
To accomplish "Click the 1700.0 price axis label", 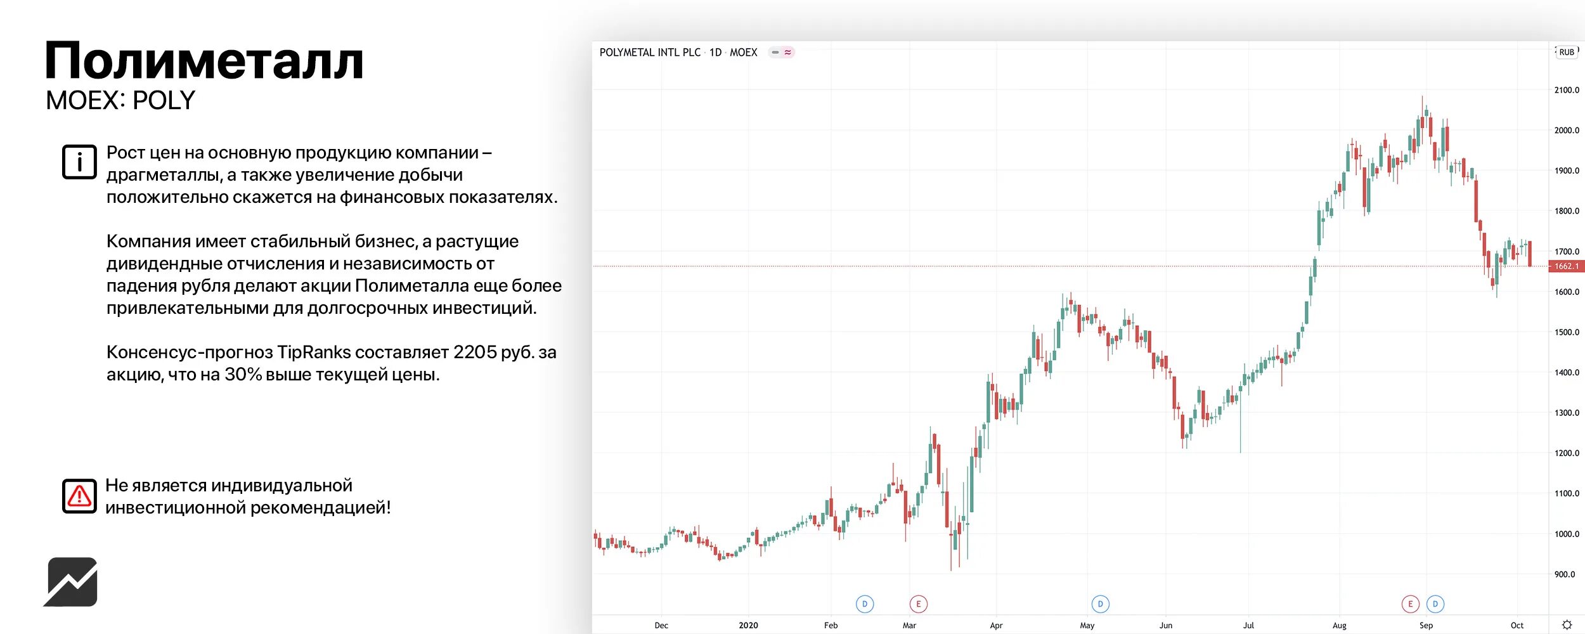I will tap(1567, 252).
